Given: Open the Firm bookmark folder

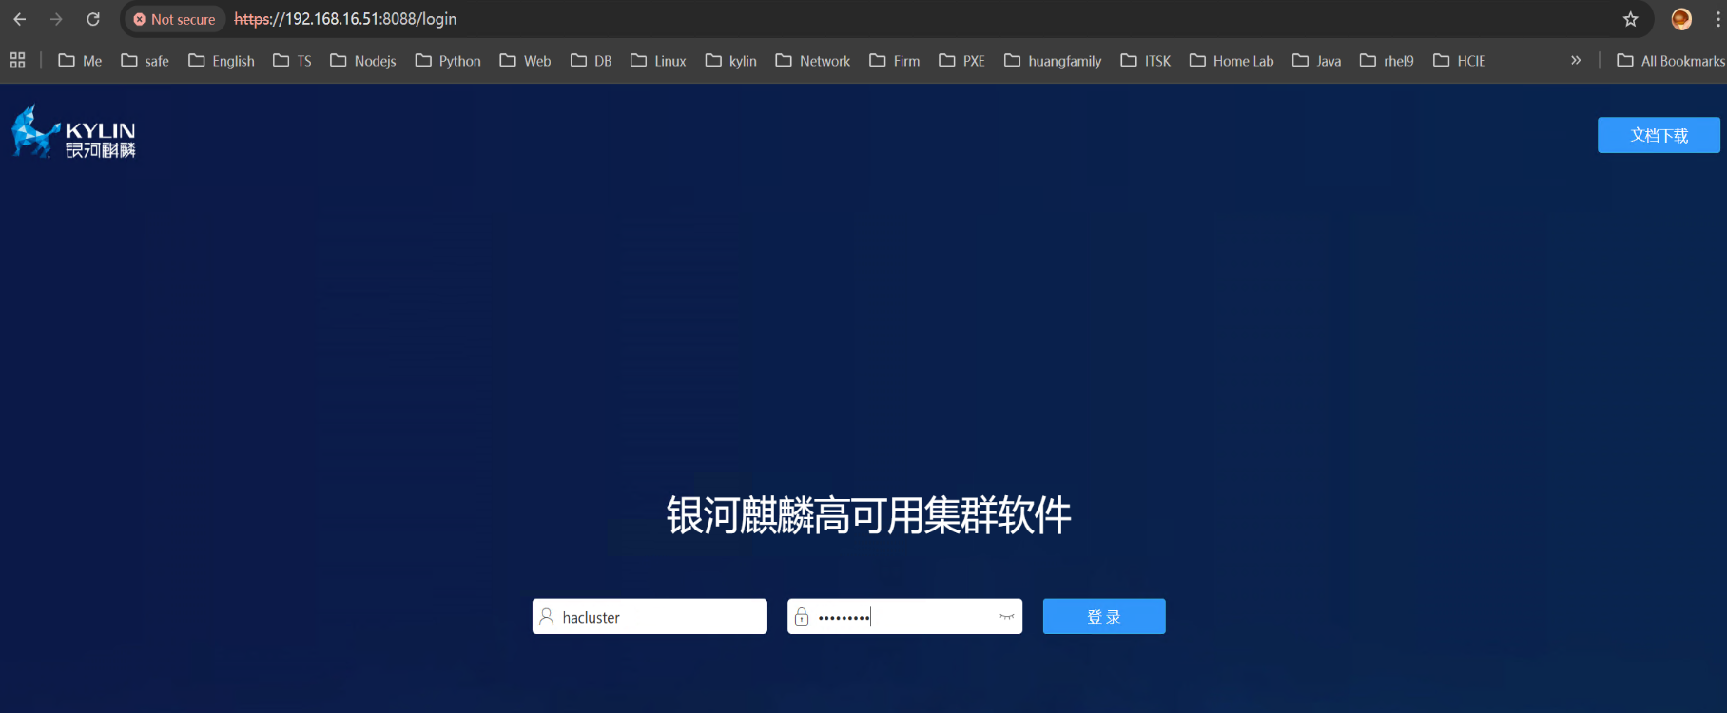Looking at the screenshot, I should [x=895, y=61].
